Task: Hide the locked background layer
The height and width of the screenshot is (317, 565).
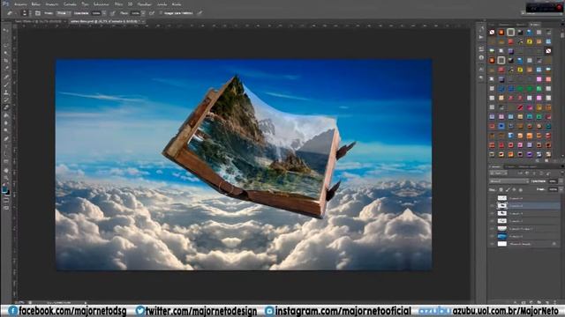Action: pyautogui.click(x=493, y=244)
